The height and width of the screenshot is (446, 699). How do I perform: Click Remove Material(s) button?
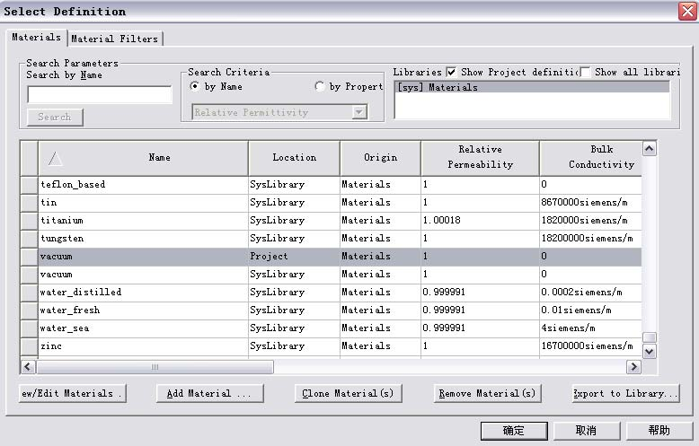coord(487,393)
